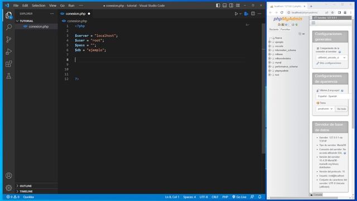Image resolution: width=357 pixels, height=201 pixels.
Task: Click the phpMyAdmin home icon
Action: [x=279, y=25]
